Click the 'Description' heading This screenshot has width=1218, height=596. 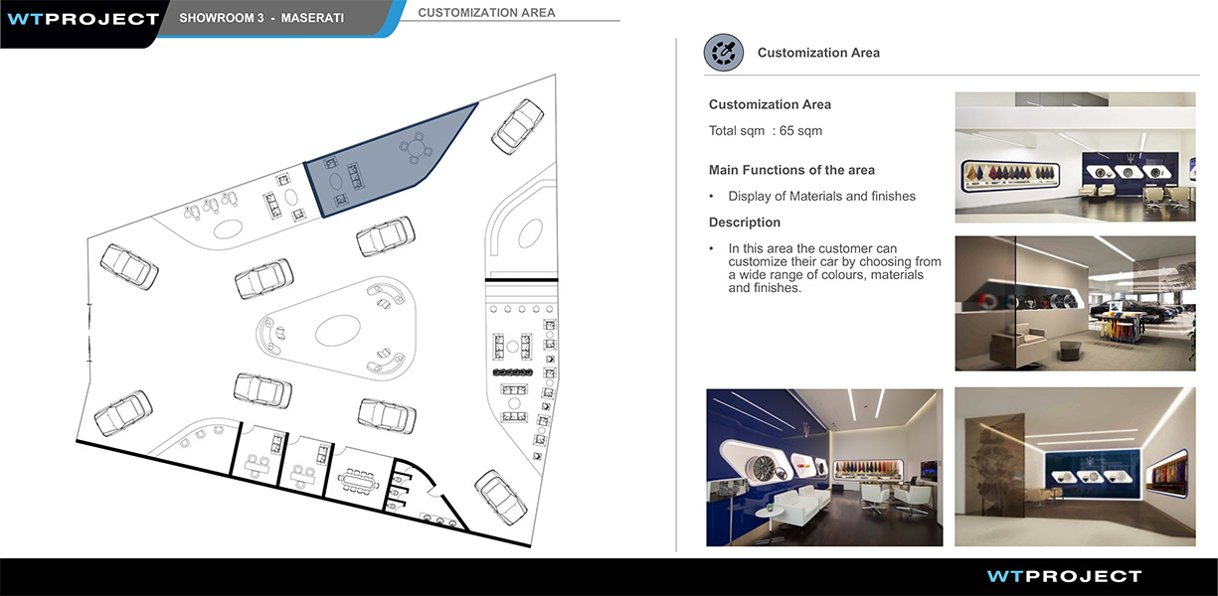[x=745, y=223]
